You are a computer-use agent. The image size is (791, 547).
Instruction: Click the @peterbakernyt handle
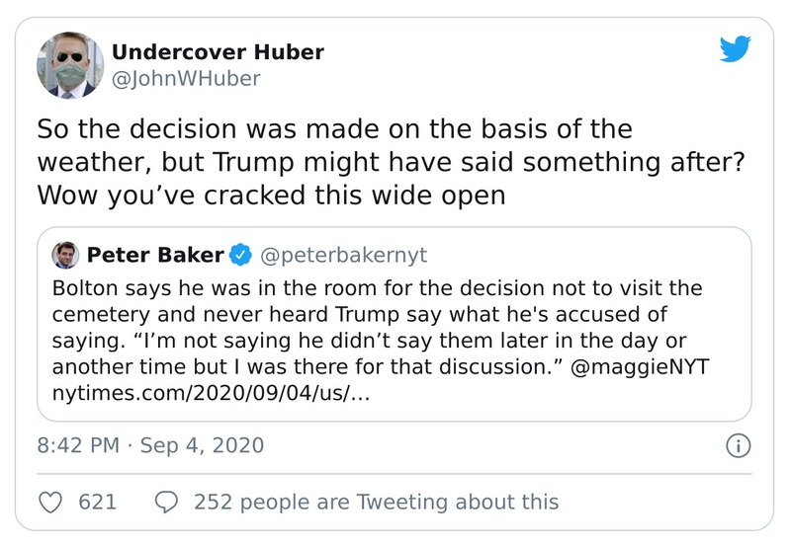342,256
